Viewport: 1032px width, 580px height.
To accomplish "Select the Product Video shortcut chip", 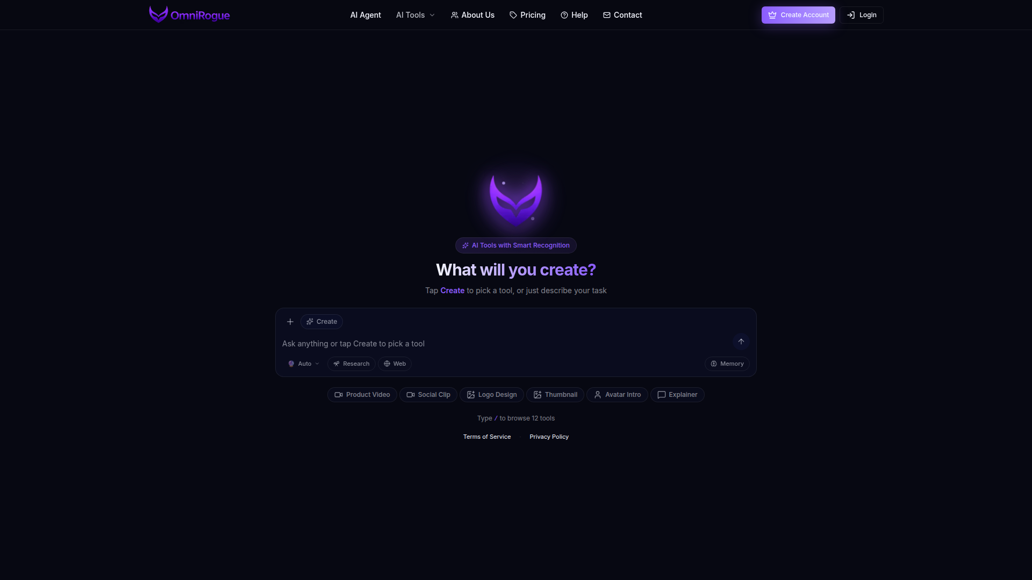I will (x=362, y=395).
